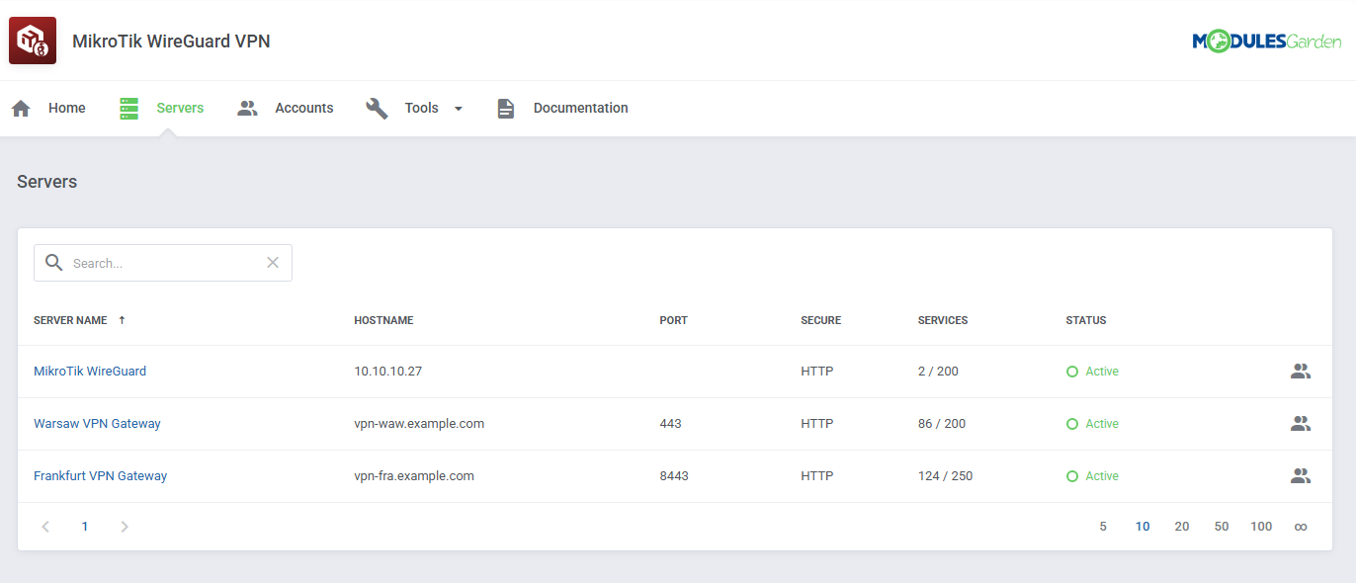
Task: Select page 1 in pagination
Action: (85, 527)
